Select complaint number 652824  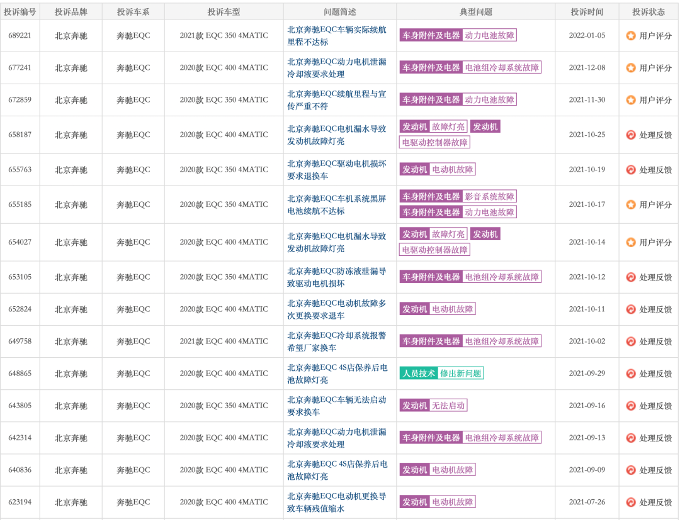click(20, 309)
